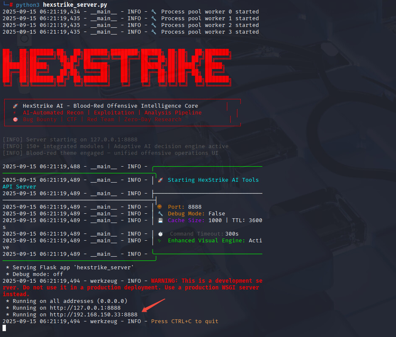The width and height of the screenshot is (396, 337).
Task: Click the stopwatch icon beside Command Timeout
Action: click(x=160, y=234)
